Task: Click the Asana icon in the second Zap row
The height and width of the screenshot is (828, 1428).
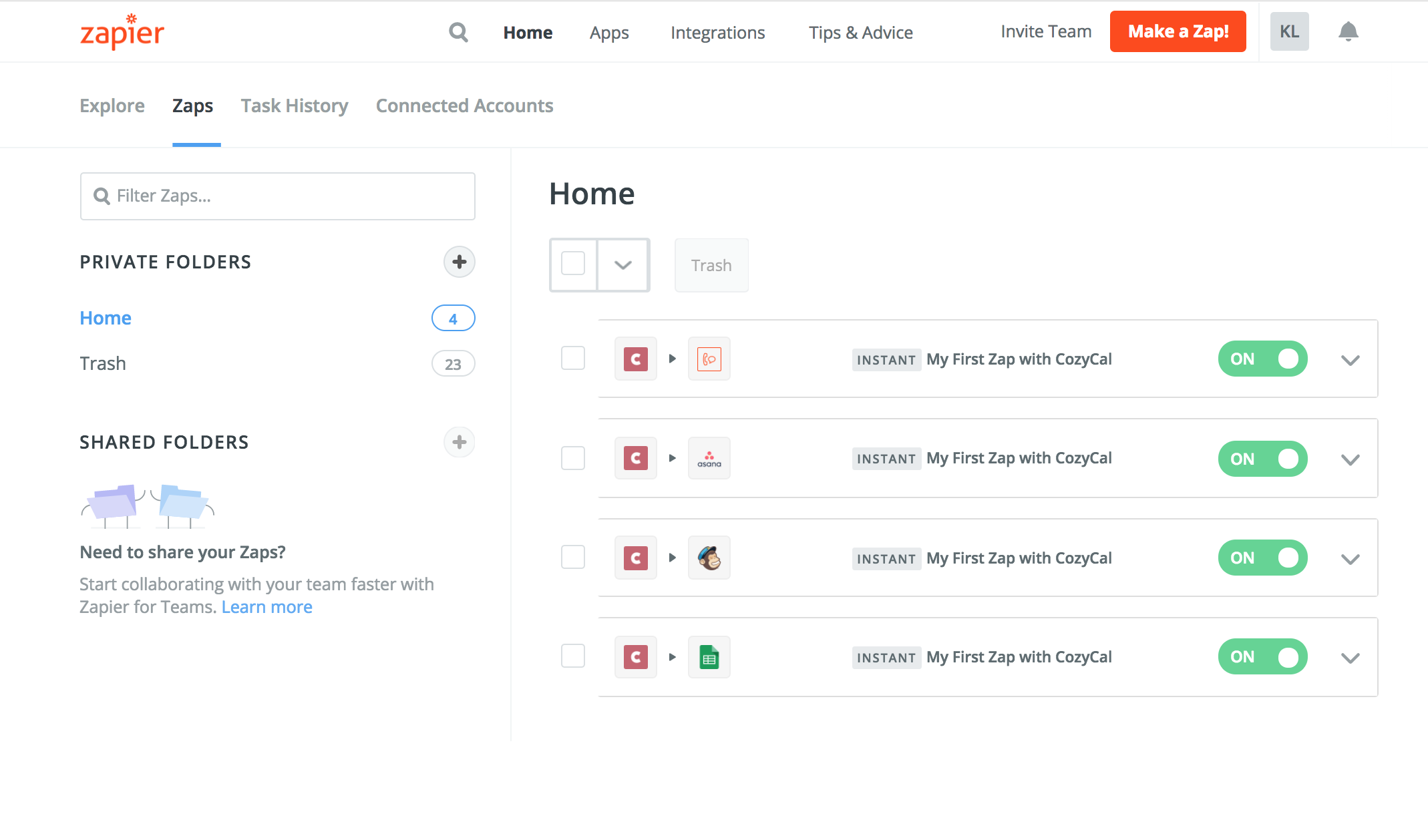Action: click(709, 458)
